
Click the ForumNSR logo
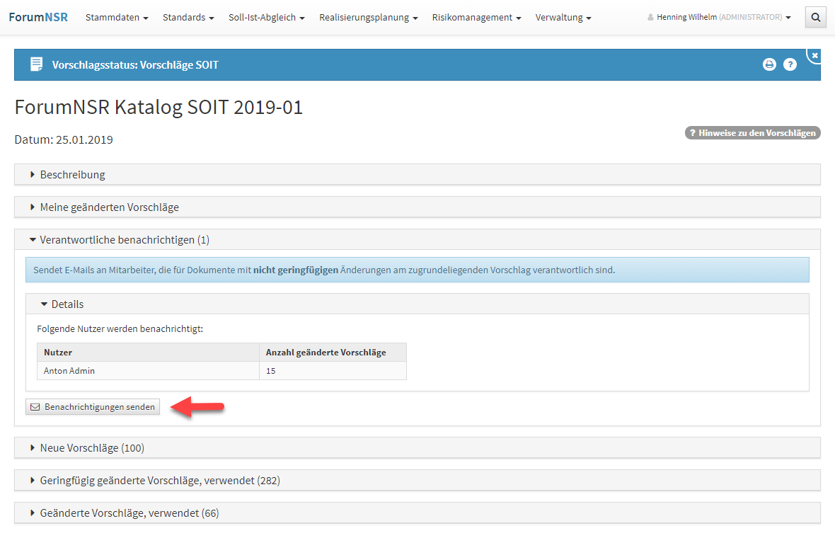tap(38, 17)
